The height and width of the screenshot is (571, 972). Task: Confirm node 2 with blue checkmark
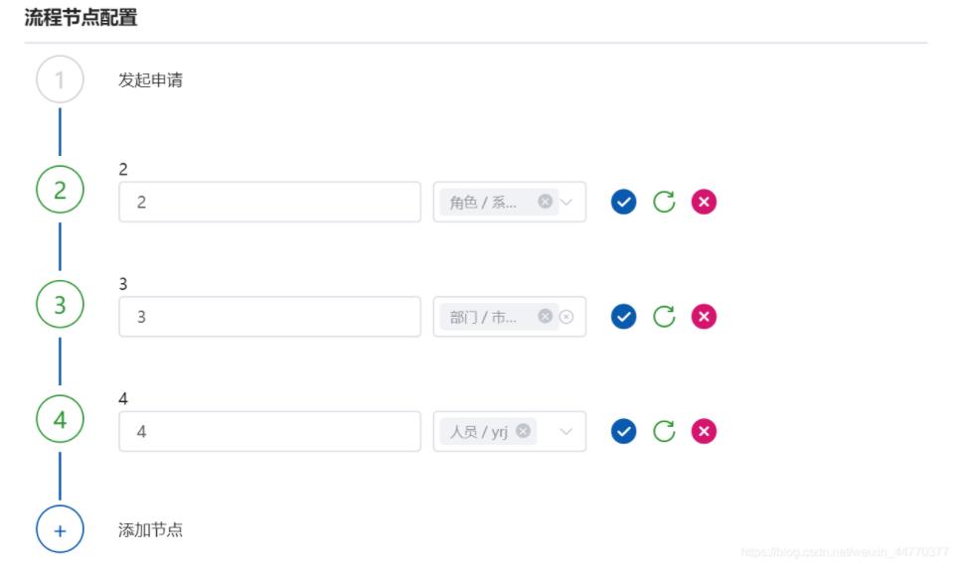point(623,202)
